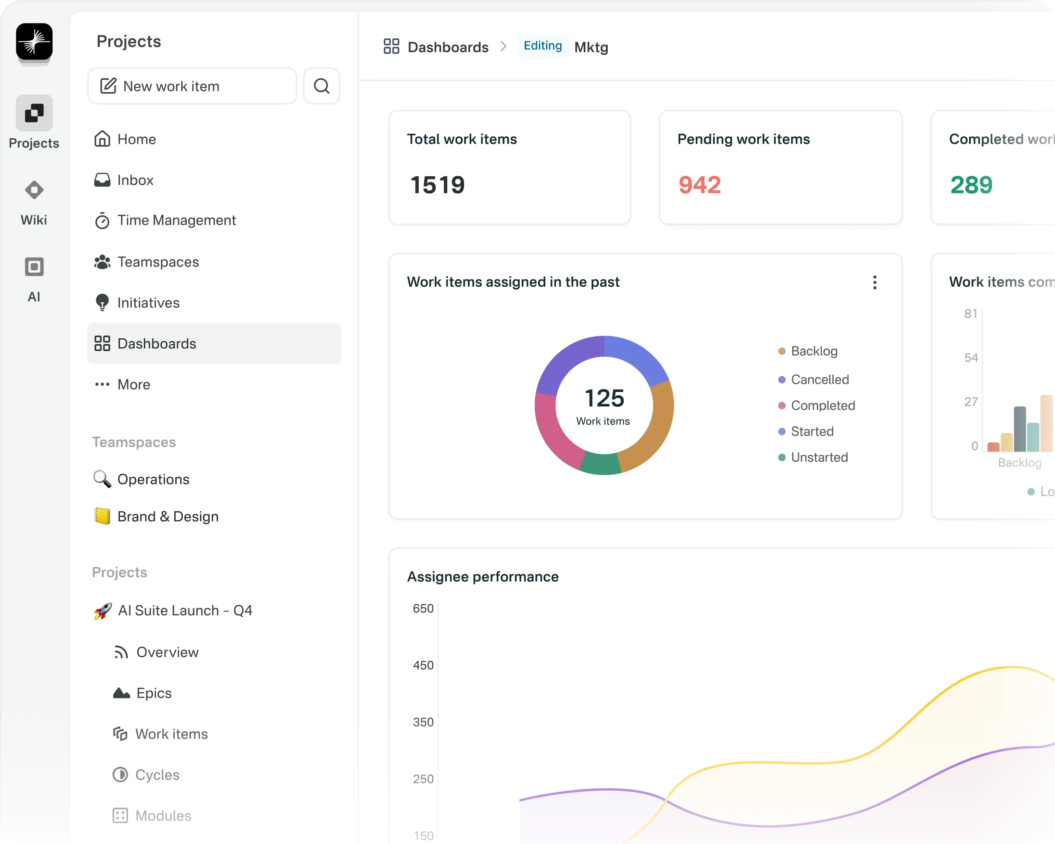Image resolution: width=1055 pixels, height=844 pixels.
Task: Open Inbox from the sidebar
Action: click(x=135, y=180)
